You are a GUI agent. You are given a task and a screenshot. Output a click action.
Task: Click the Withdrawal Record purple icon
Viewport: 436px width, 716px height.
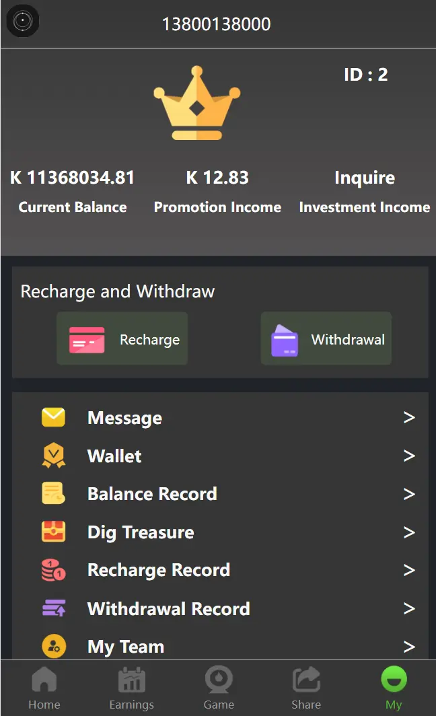pyautogui.click(x=54, y=608)
